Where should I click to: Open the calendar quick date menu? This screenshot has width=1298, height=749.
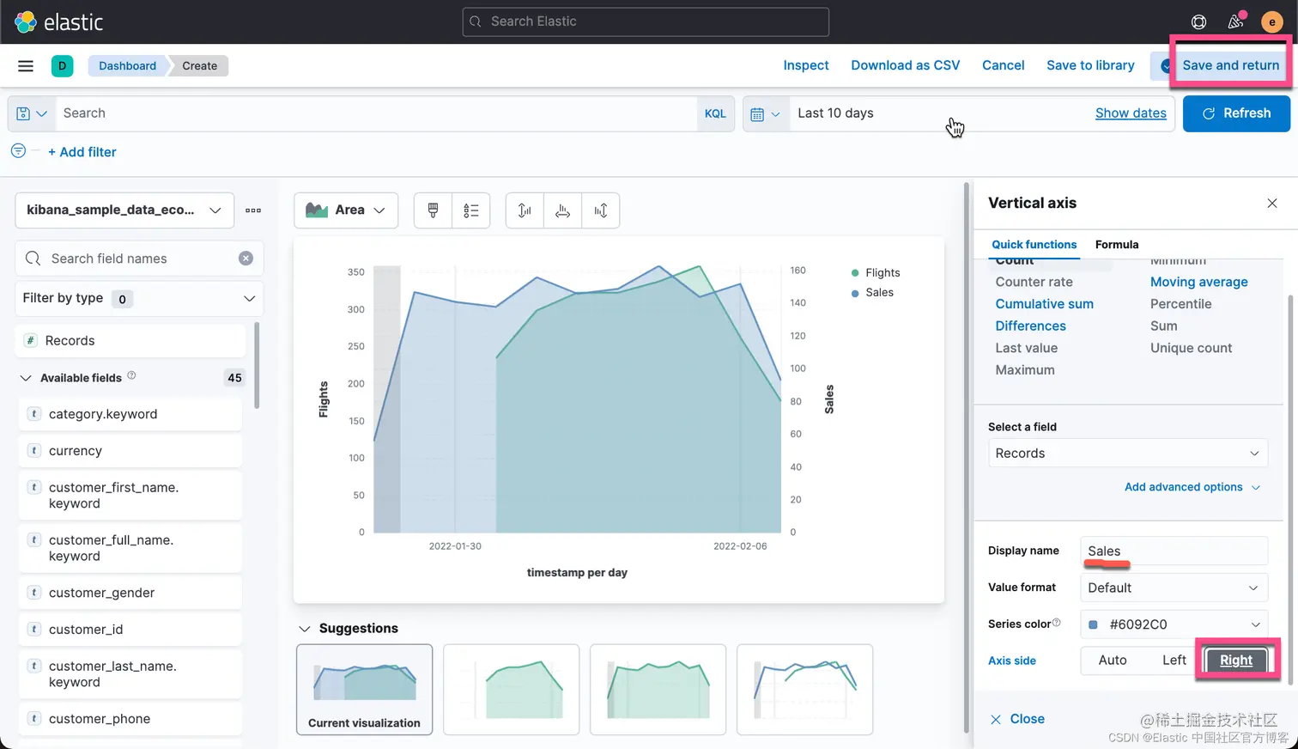point(765,113)
